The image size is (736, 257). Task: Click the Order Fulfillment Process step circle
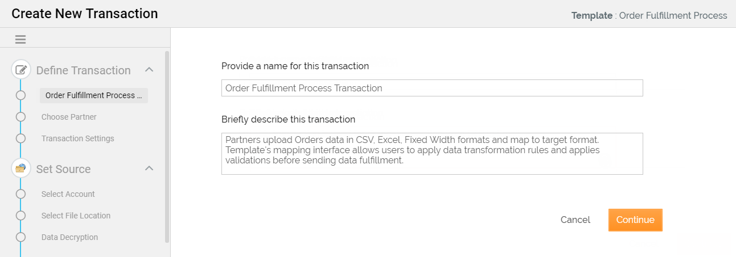pyautogui.click(x=21, y=95)
